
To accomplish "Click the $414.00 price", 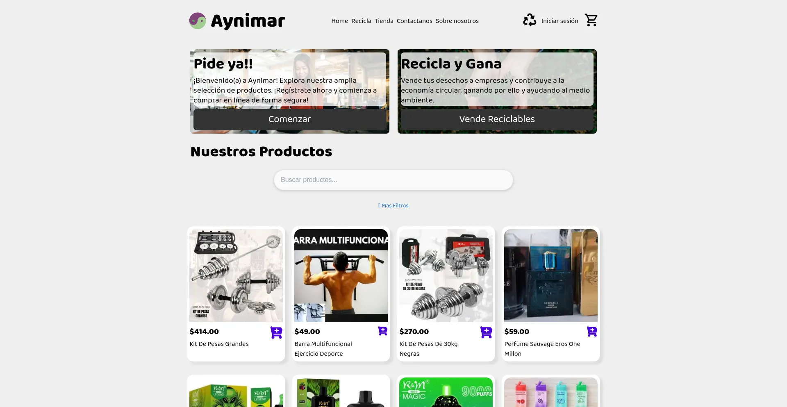I will (204, 332).
